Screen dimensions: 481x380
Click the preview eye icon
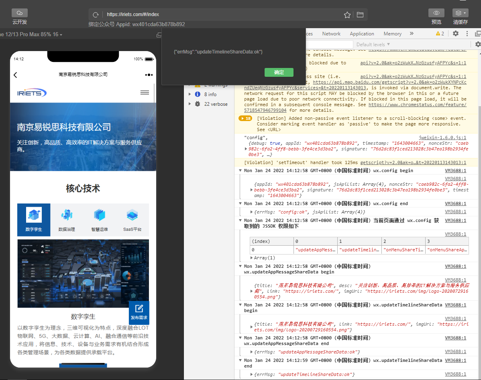pyautogui.click(x=436, y=13)
